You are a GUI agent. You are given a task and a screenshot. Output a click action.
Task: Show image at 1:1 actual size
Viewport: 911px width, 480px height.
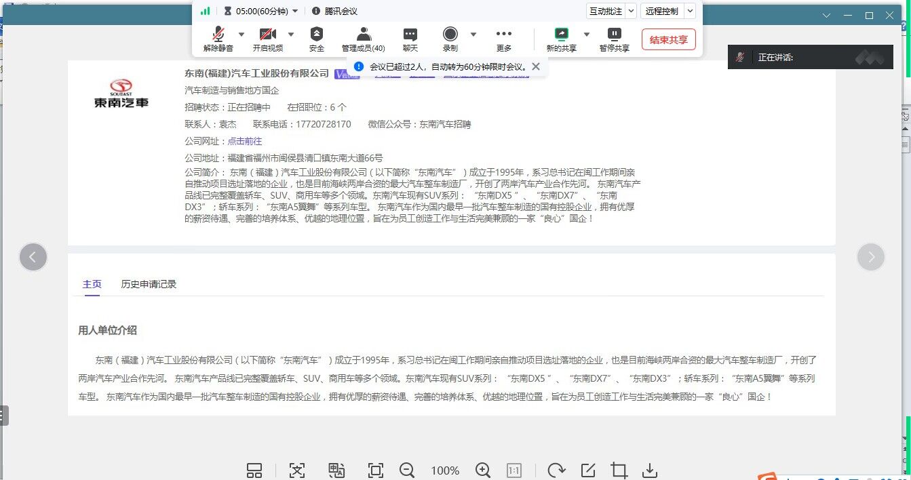514,471
